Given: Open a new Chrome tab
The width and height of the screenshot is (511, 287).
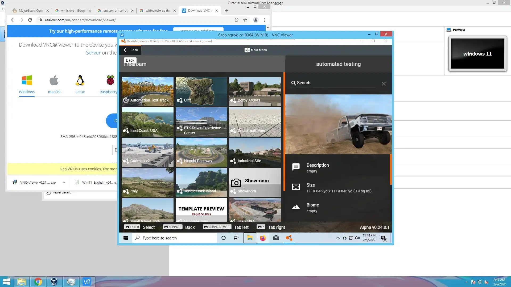Looking at the screenshot, I should point(226,11).
